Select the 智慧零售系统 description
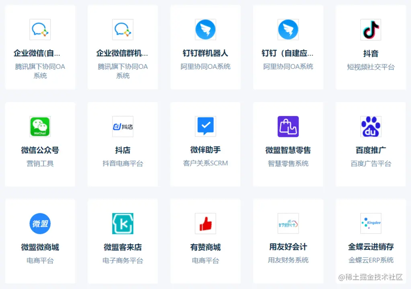This screenshot has width=411, height=289. tap(288, 164)
